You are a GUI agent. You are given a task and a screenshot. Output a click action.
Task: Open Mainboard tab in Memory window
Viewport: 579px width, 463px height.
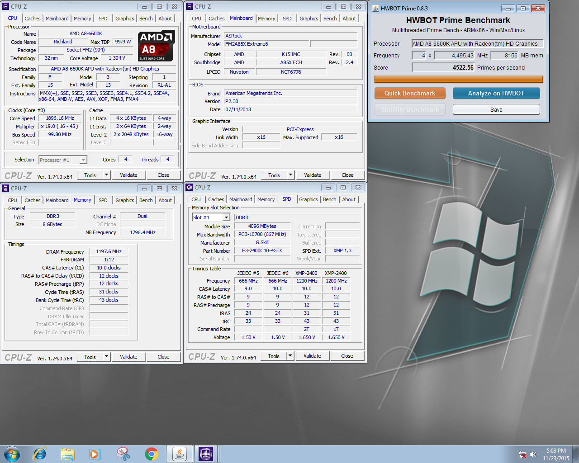click(x=57, y=200)
